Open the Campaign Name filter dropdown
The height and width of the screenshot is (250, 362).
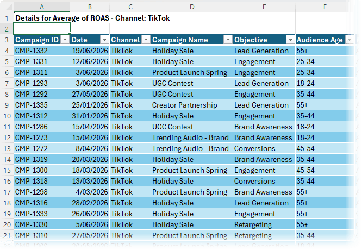[x=228, y=40]
